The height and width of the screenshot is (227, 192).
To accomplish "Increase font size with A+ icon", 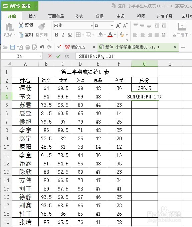I will (119, 26).
